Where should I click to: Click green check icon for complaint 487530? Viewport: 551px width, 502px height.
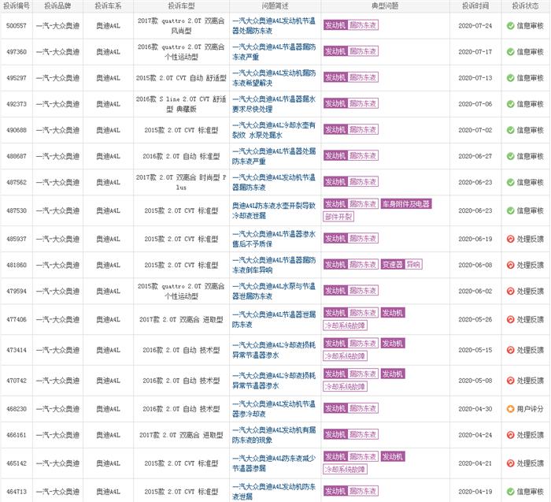click(x=510, y=210)
